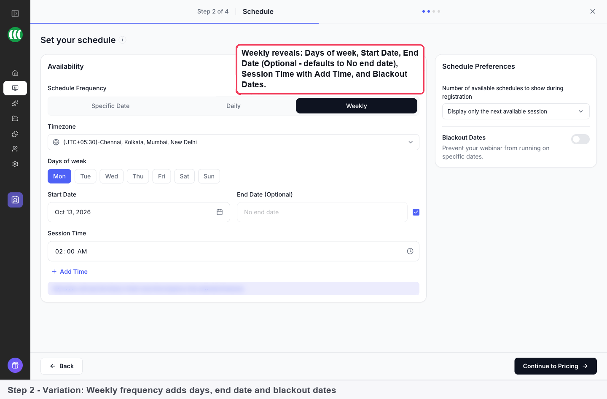
Task: Open the folder icon in sidebar
Action: click(15, 119)
